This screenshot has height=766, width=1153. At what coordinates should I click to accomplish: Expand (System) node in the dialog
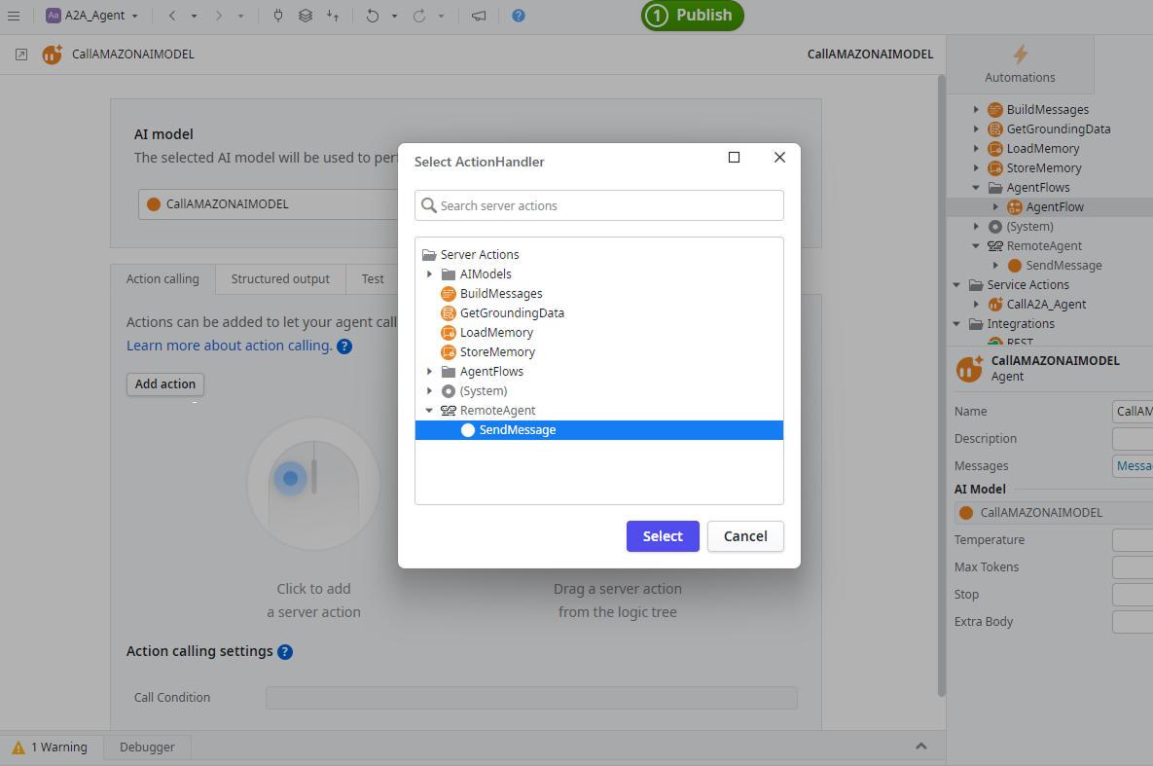(429, 390)
